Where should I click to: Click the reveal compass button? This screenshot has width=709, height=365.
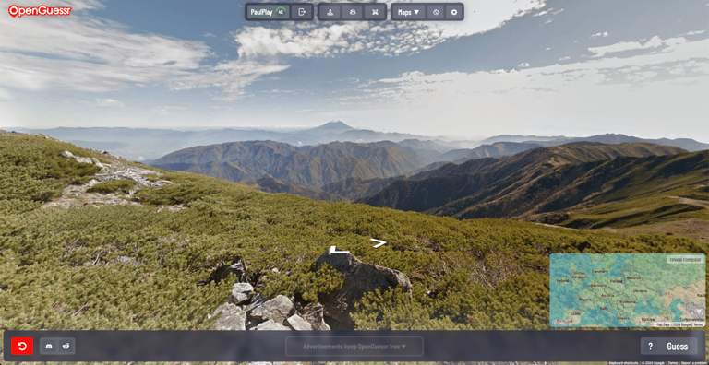(685, 259)
